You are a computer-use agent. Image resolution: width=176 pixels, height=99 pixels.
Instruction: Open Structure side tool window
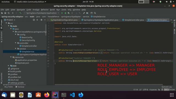(1, 37)
